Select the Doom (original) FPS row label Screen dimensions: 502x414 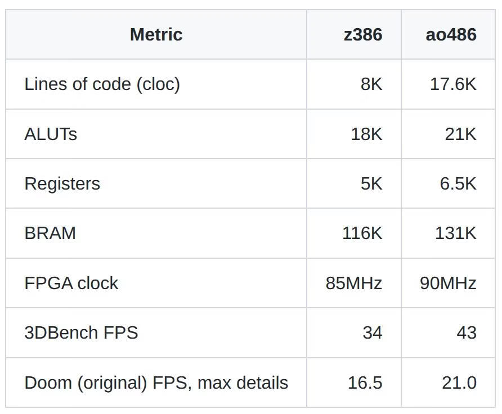pyautogui.click(x=156, y=383)
